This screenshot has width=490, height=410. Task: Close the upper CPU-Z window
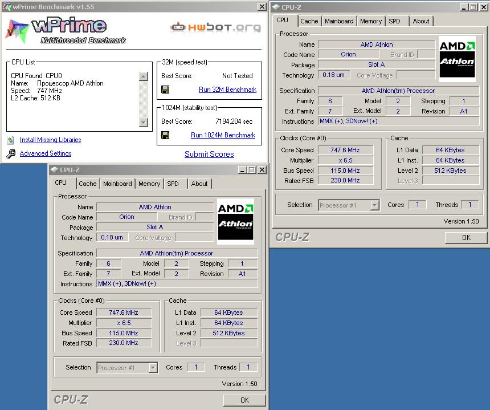point(484,7)
